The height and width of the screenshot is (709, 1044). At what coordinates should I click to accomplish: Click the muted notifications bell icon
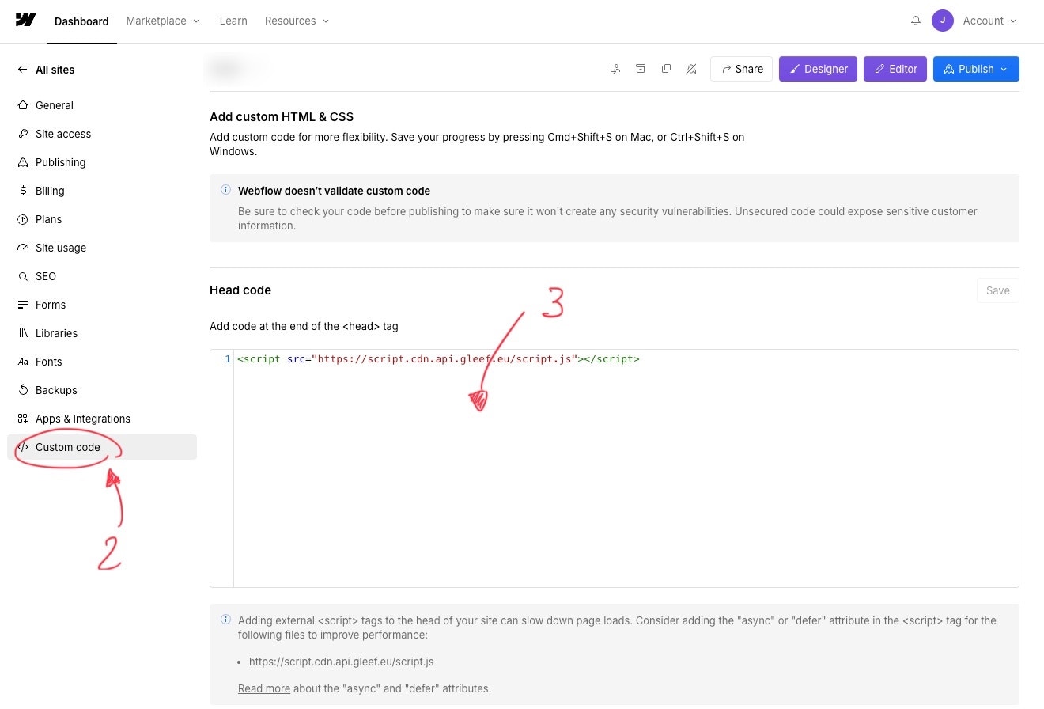pyautogui.click(x=691, y=69)
